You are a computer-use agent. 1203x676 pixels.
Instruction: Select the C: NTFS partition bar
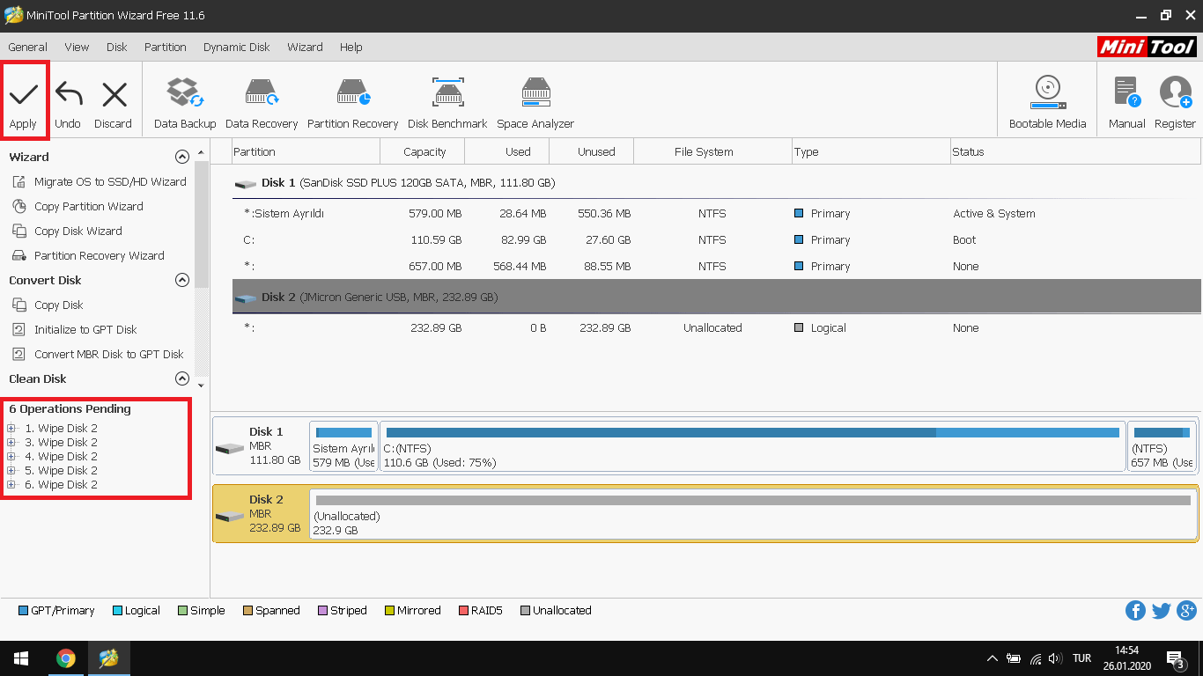coord(753,446)
